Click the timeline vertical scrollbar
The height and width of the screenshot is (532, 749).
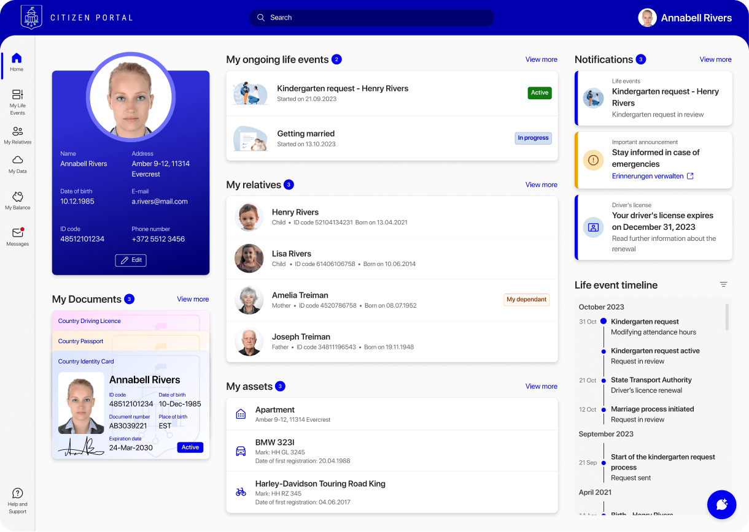tap(728, 316)
